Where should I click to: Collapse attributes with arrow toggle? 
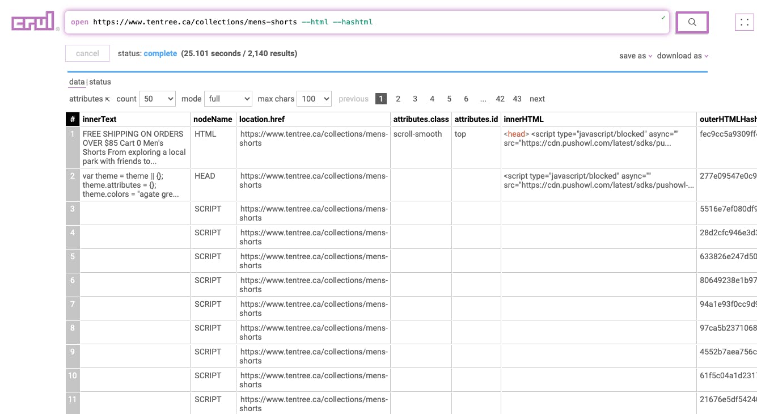[107, 99]
